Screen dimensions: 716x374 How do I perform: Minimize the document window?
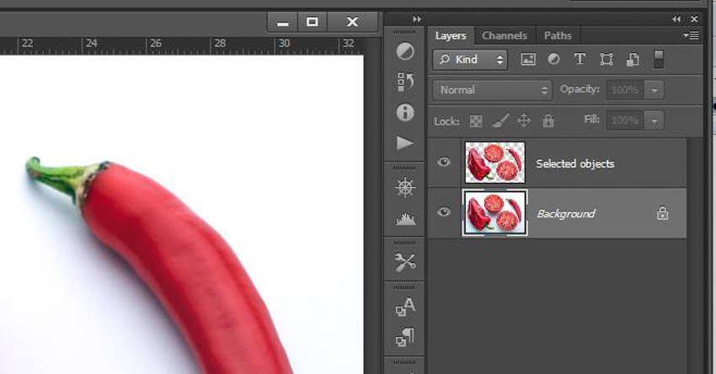pos(283,22)
